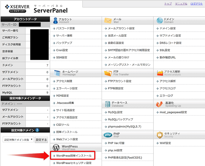Click the Account section person icon

pos(55,20)
